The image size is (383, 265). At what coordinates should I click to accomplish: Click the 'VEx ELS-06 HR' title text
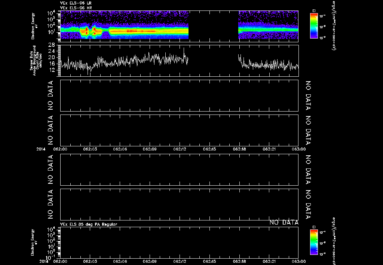click(x=76, y=7)
